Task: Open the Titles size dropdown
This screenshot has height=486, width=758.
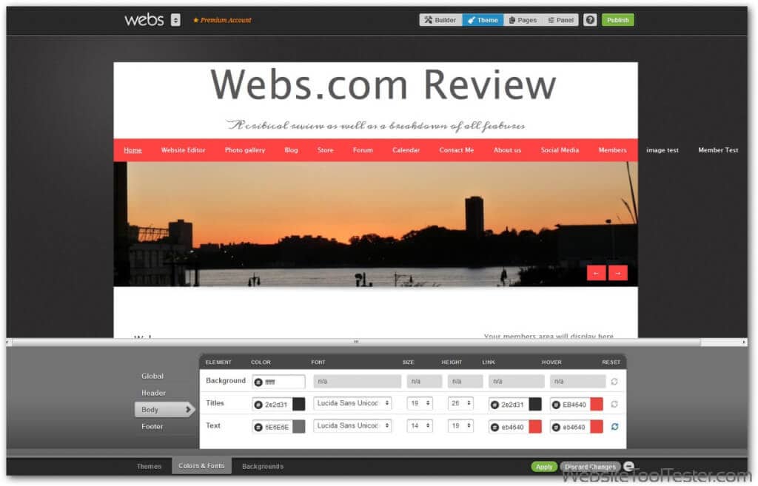Action: coord(420,403)
